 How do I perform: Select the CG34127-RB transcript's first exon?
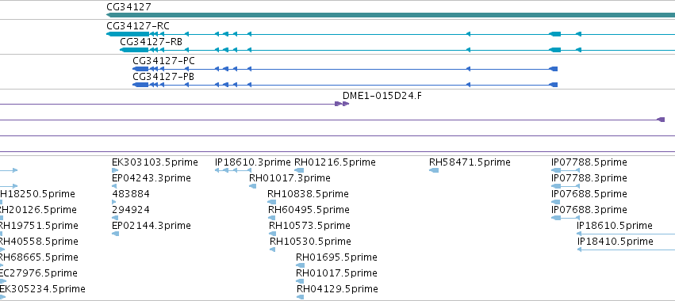(x=134, y=51)
